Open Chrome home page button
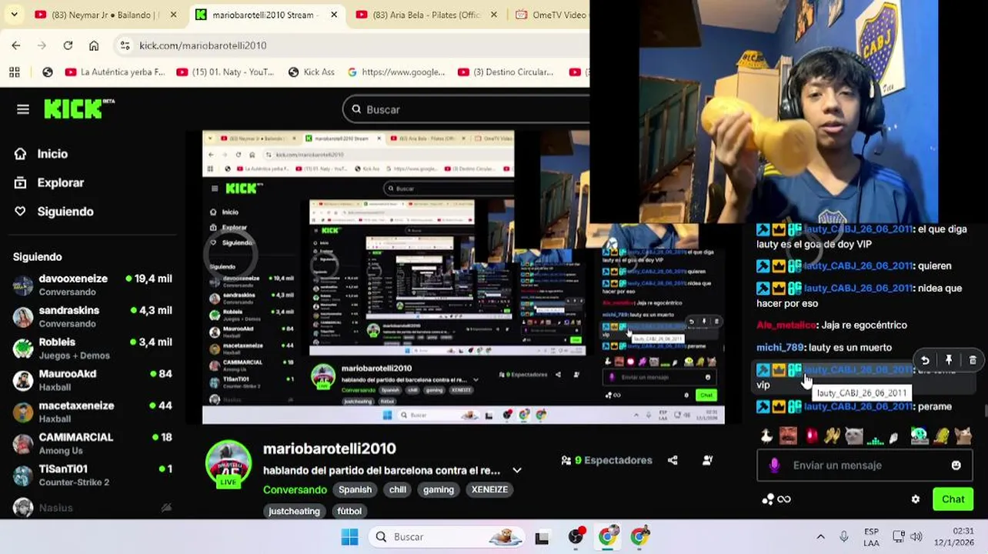 (94, 45)
